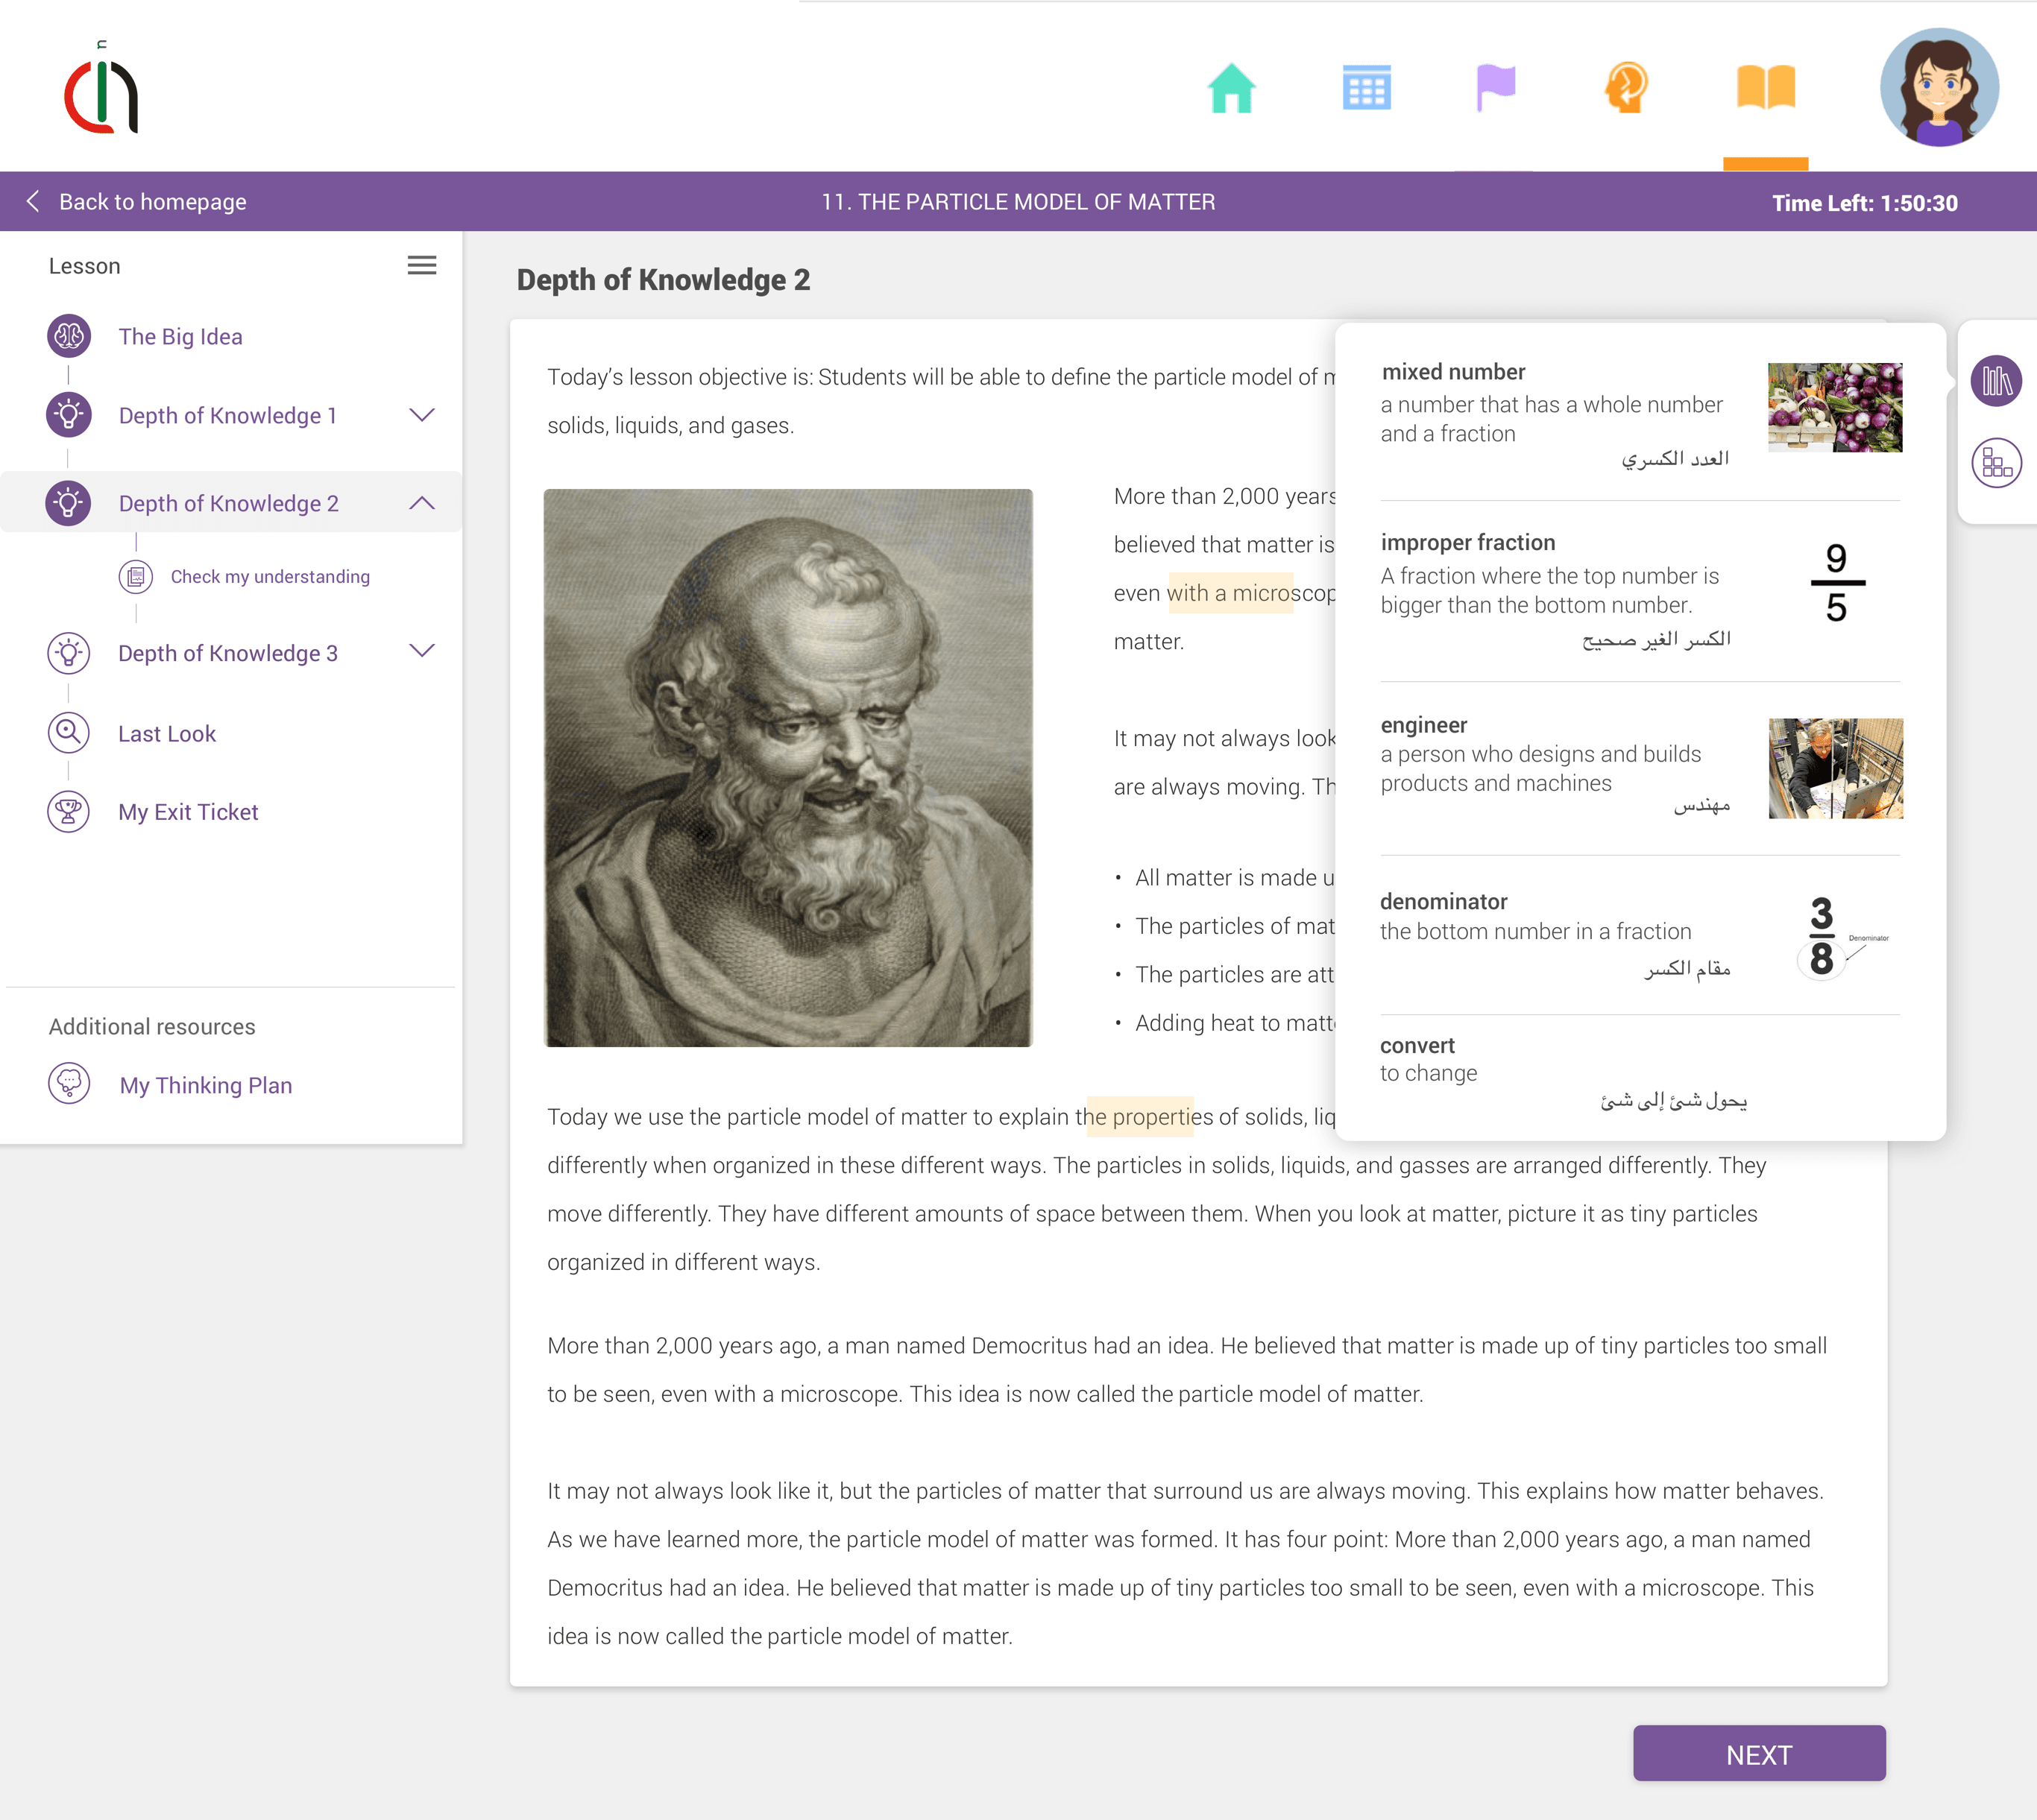2037x1820 pixels.
Task: Click the 'mixed number' glossary term
Action: click(x=1452, y=372)
